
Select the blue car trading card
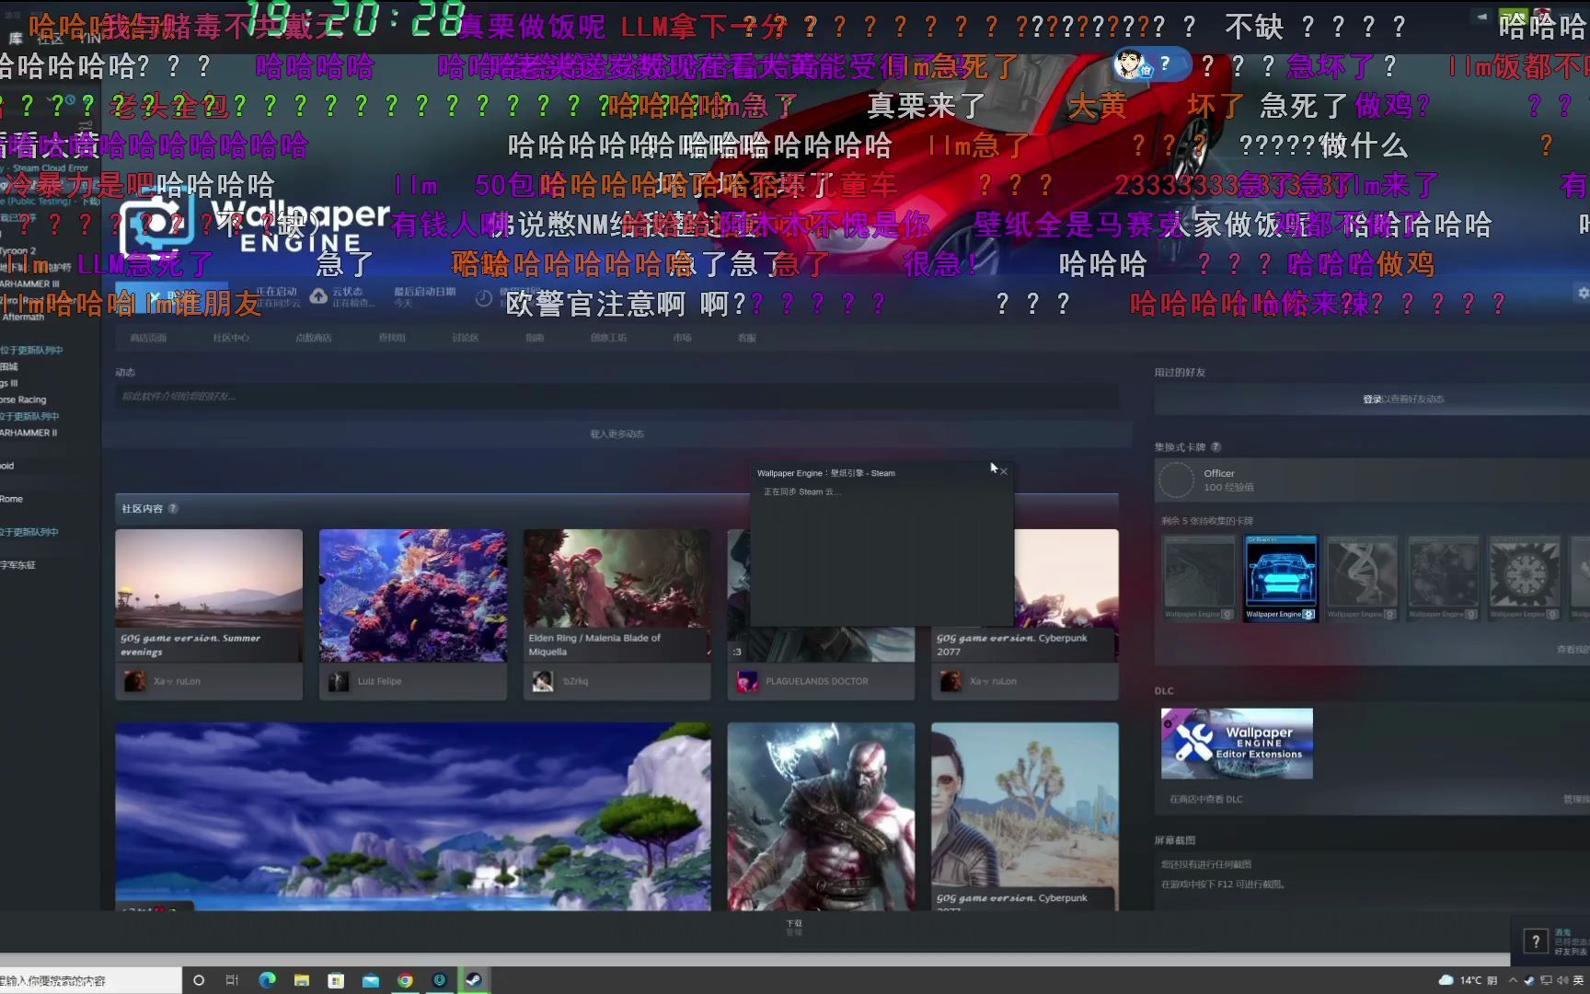coord(1280,578)
